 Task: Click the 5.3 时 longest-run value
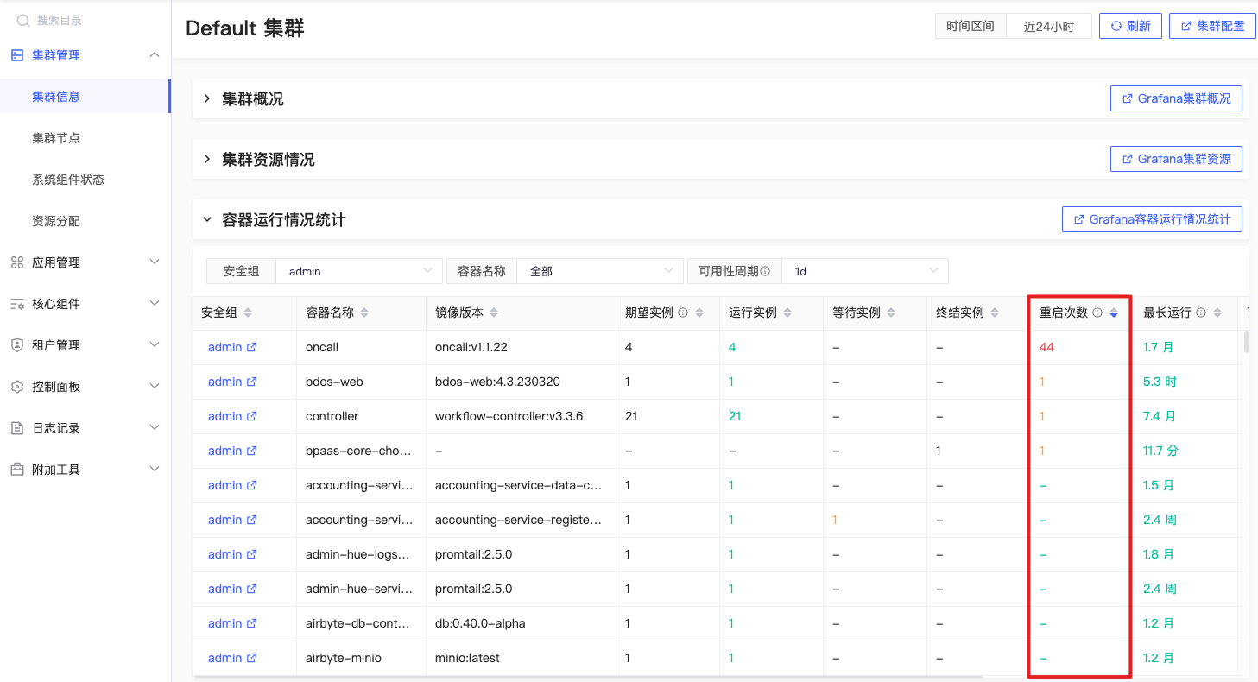(1160, 382)
